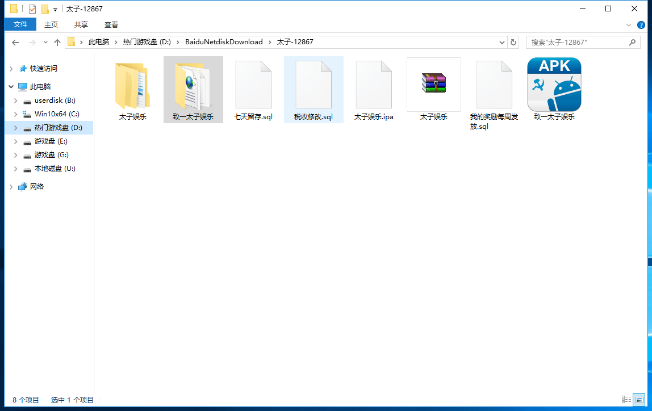Expand the userdisk (B:) drive node
The image size is (652, 411).
tap(16, 100)
